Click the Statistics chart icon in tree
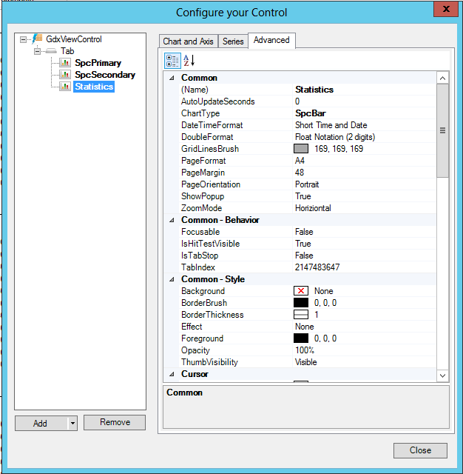Viewport: 463px width, 474px height. click(x=65, y=87)
